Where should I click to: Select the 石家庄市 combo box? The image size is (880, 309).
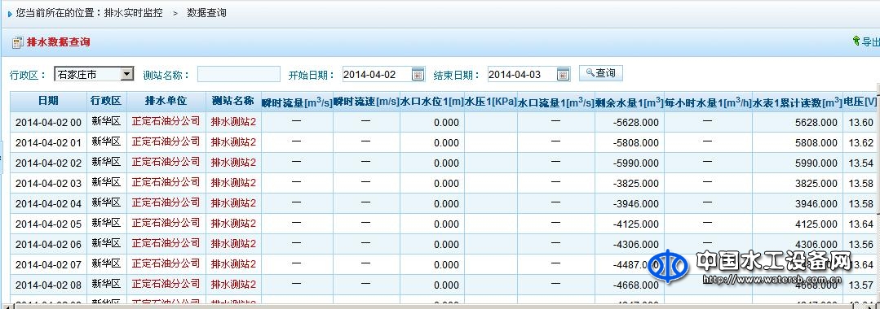(x=94, y=74)
